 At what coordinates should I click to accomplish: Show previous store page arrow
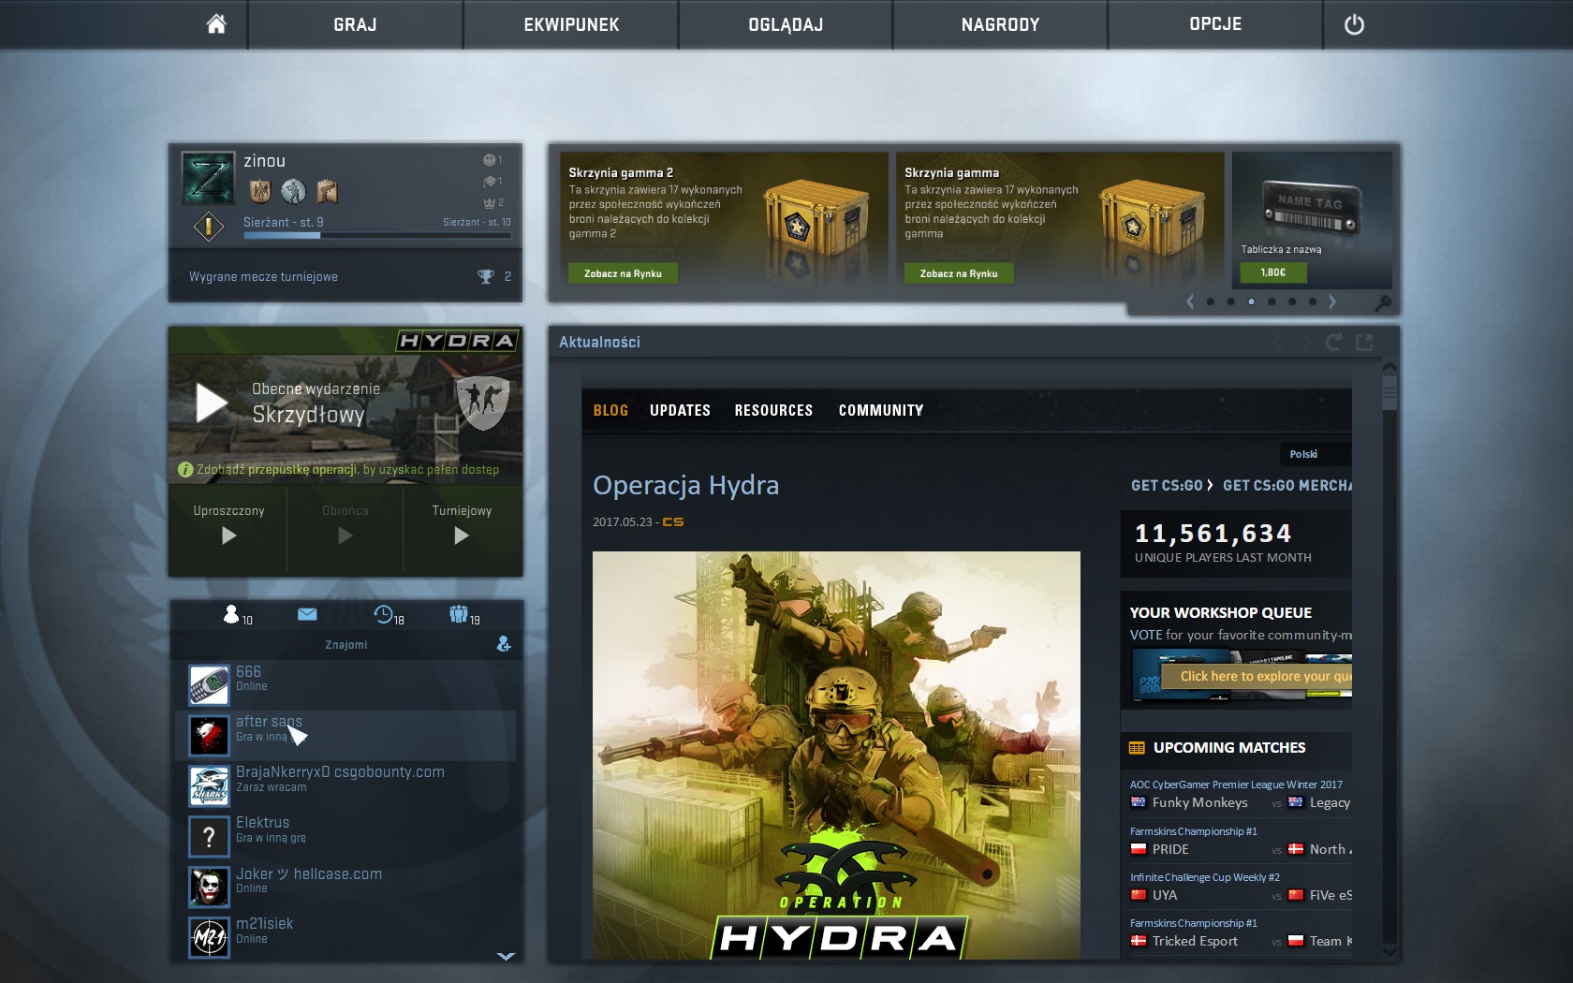[1190, 301]
